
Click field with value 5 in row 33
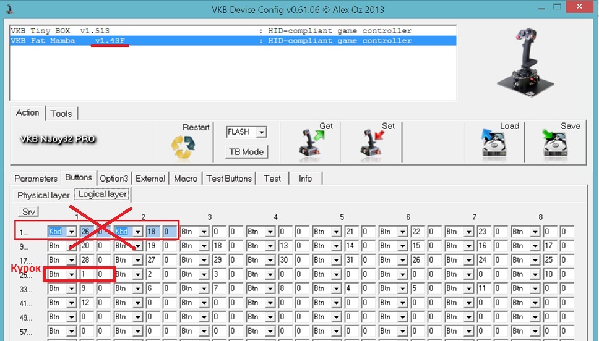pos(418,288)
